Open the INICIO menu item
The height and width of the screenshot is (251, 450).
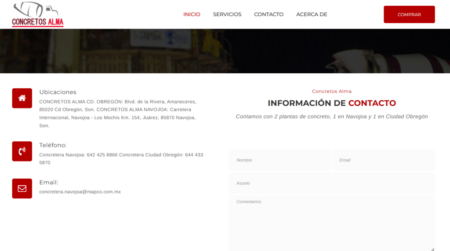pyautogui.click(x=192, y=14)
